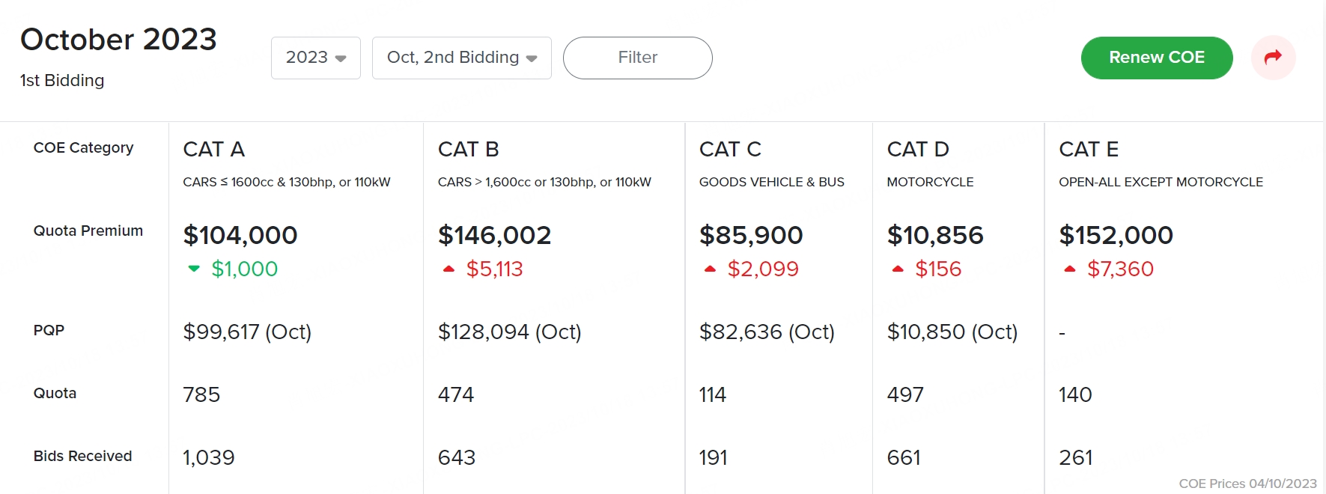This screenshot has width=1326, height=494.
Task: Expand the Oct, 2nd Bidding dropdown
Action: tap(461, 58)
